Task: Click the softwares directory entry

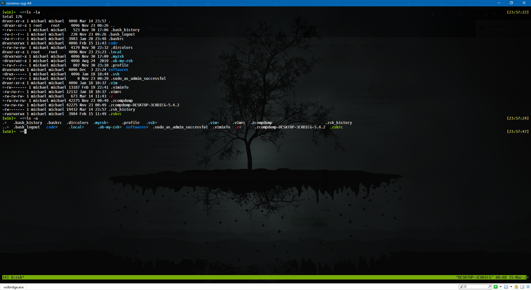Action: click(118, 70)
